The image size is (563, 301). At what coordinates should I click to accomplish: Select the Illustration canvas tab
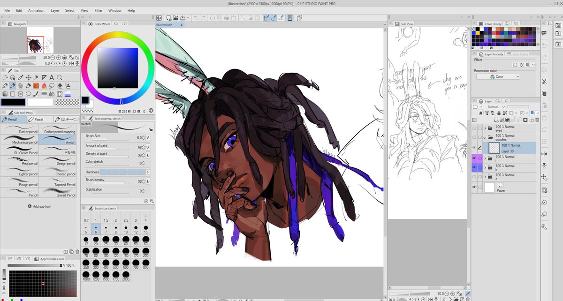pos(169,25)
